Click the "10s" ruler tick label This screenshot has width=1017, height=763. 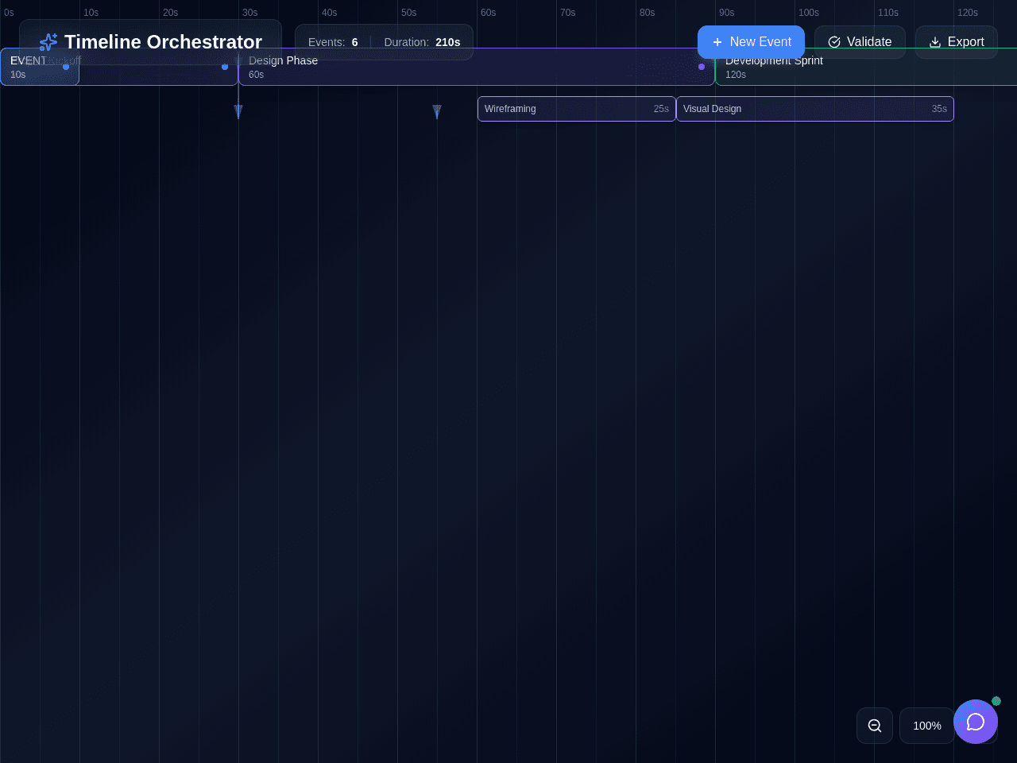[x=91, y=13]
